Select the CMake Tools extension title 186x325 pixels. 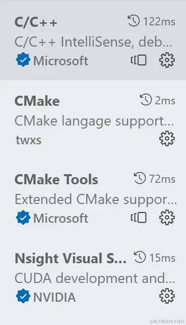pyautogui.click(x=56, y=179)
